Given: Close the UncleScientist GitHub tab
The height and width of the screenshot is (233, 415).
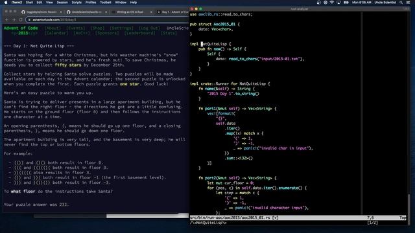Looking at the screenshot, I should [x=106, y=12].
